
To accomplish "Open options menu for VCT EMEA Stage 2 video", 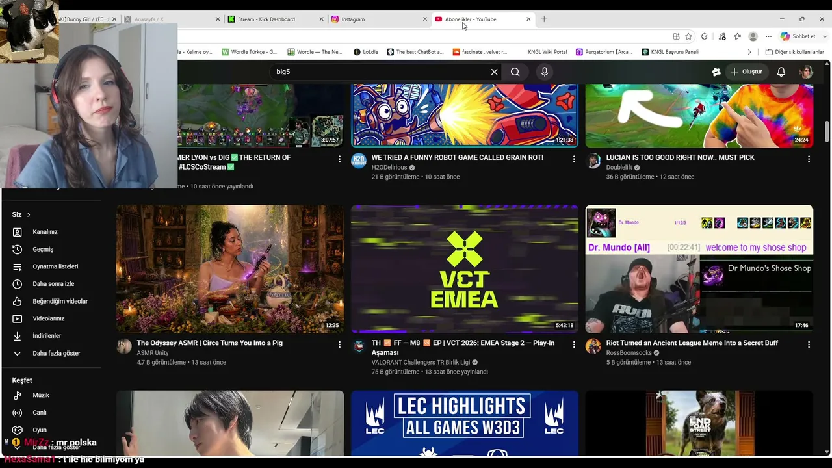I will (574, 344).
